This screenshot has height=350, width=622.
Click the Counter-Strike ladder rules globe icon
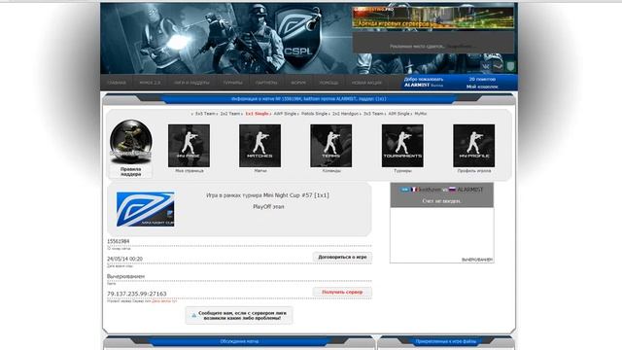click(131, 141)
